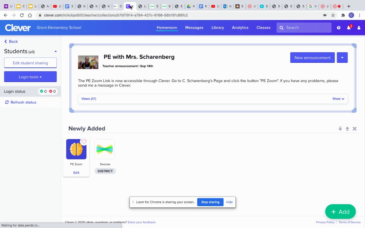
Task: Open a new browser tab
Action: click(349, 6)
